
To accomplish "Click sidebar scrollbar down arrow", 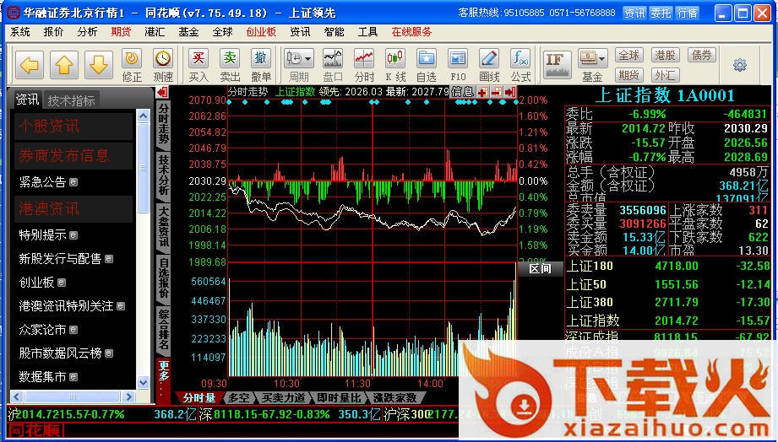I will 143,383.
